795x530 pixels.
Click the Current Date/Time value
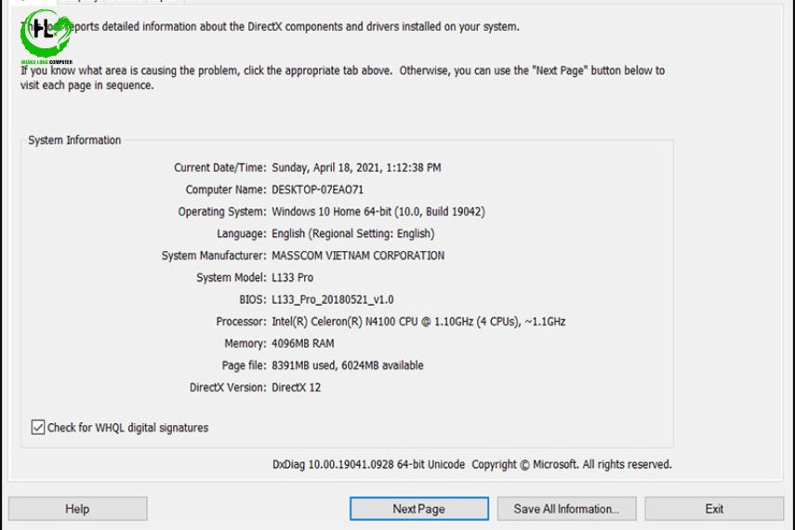tap(356, 168)
